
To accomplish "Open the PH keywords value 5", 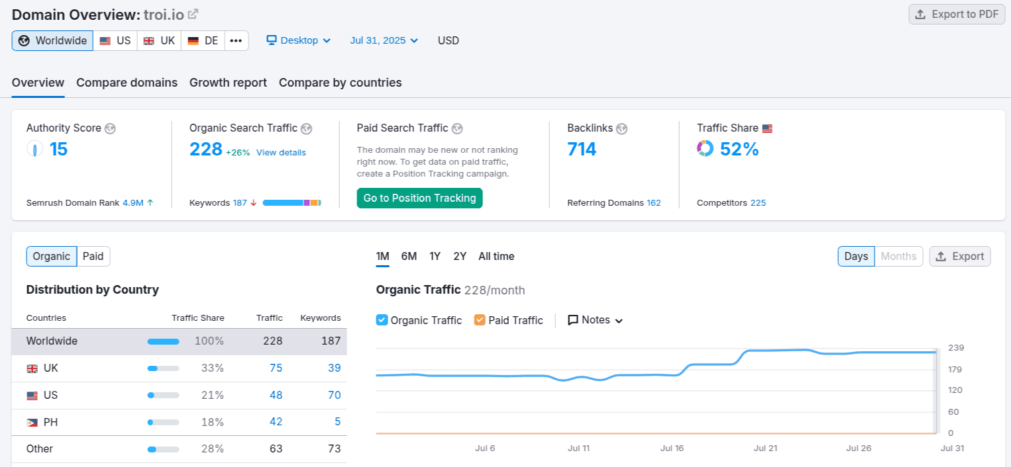I will tap(337, 422).
